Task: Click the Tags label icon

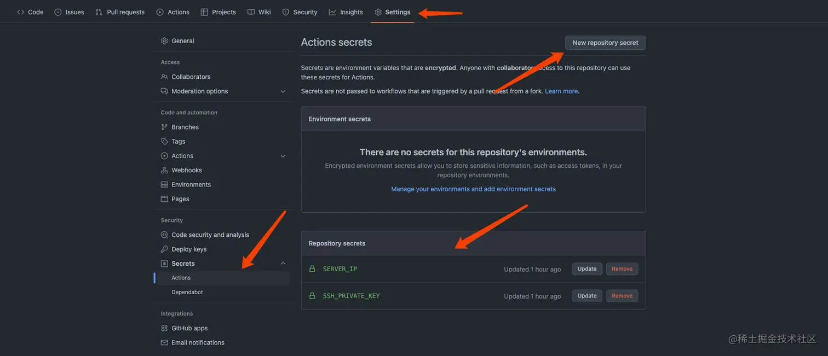Action: pos(164,142)
